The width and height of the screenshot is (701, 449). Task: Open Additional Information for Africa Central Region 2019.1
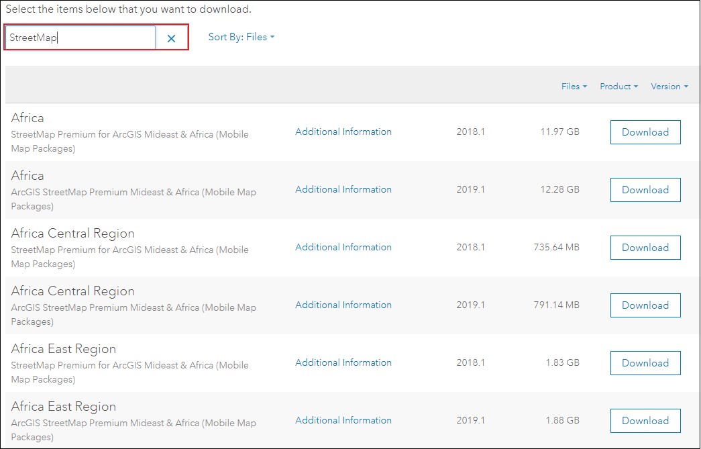pyautogui.click(x=343, y=305)
